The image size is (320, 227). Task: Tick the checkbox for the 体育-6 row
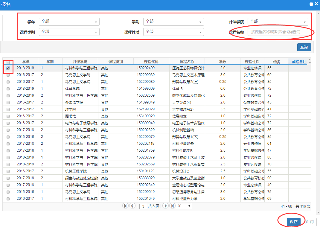coord(8,89)
